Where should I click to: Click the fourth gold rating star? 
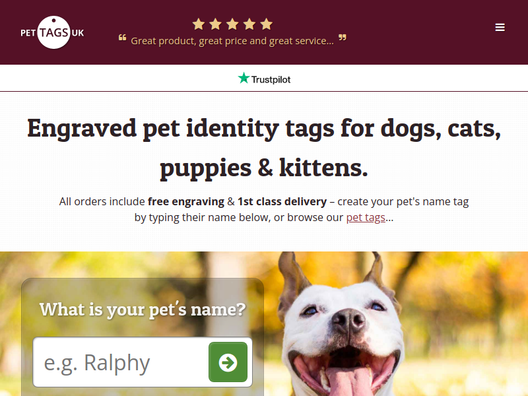pyautogui.click(x=249, y=24)
